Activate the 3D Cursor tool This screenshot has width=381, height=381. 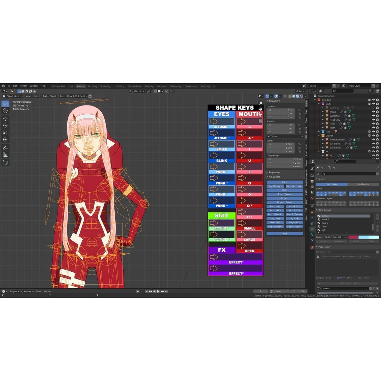tap(5, 111)
